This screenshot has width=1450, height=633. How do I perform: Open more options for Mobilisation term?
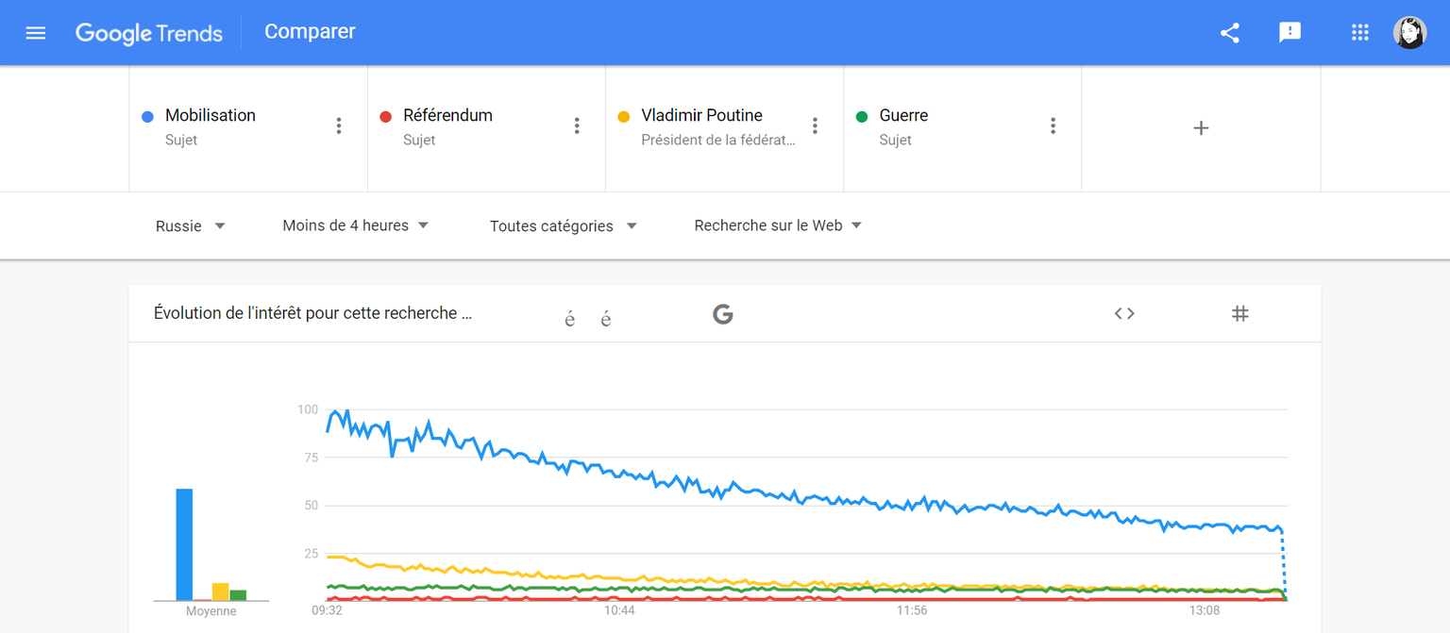[339, 126]
